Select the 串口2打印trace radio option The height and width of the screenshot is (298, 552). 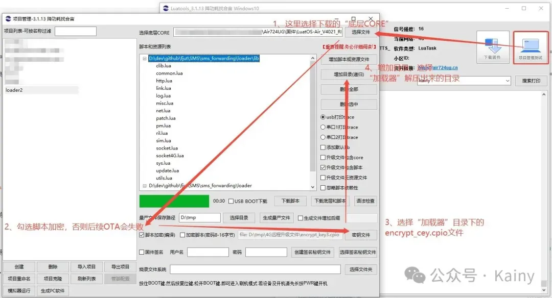pos(323,137)
